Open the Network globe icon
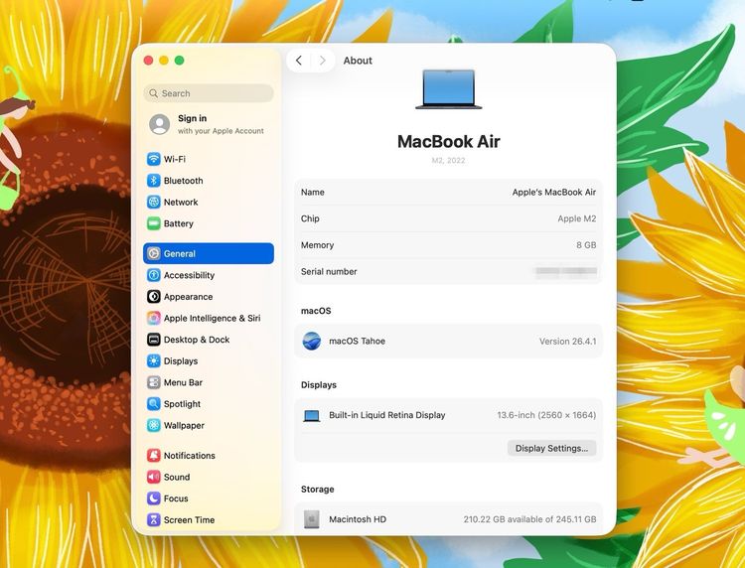The width and height of the screenshot is (745, 568). [x=153, y=202]
